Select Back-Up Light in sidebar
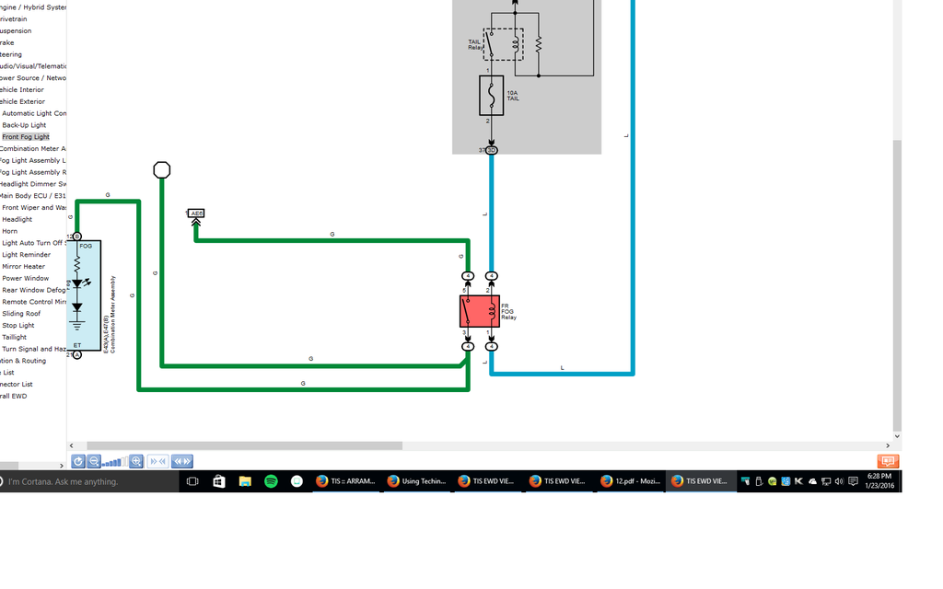Image resolution: width=943 pixels, height=589 pixels. pyautogui.click(x=24, y=125)
